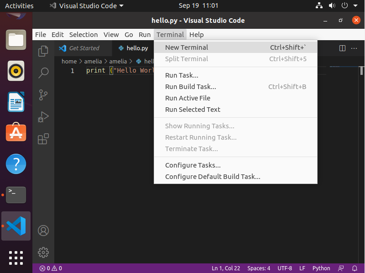Open the network icon in top bar
Screen dimensions: 365x273
tap(319, 5)
